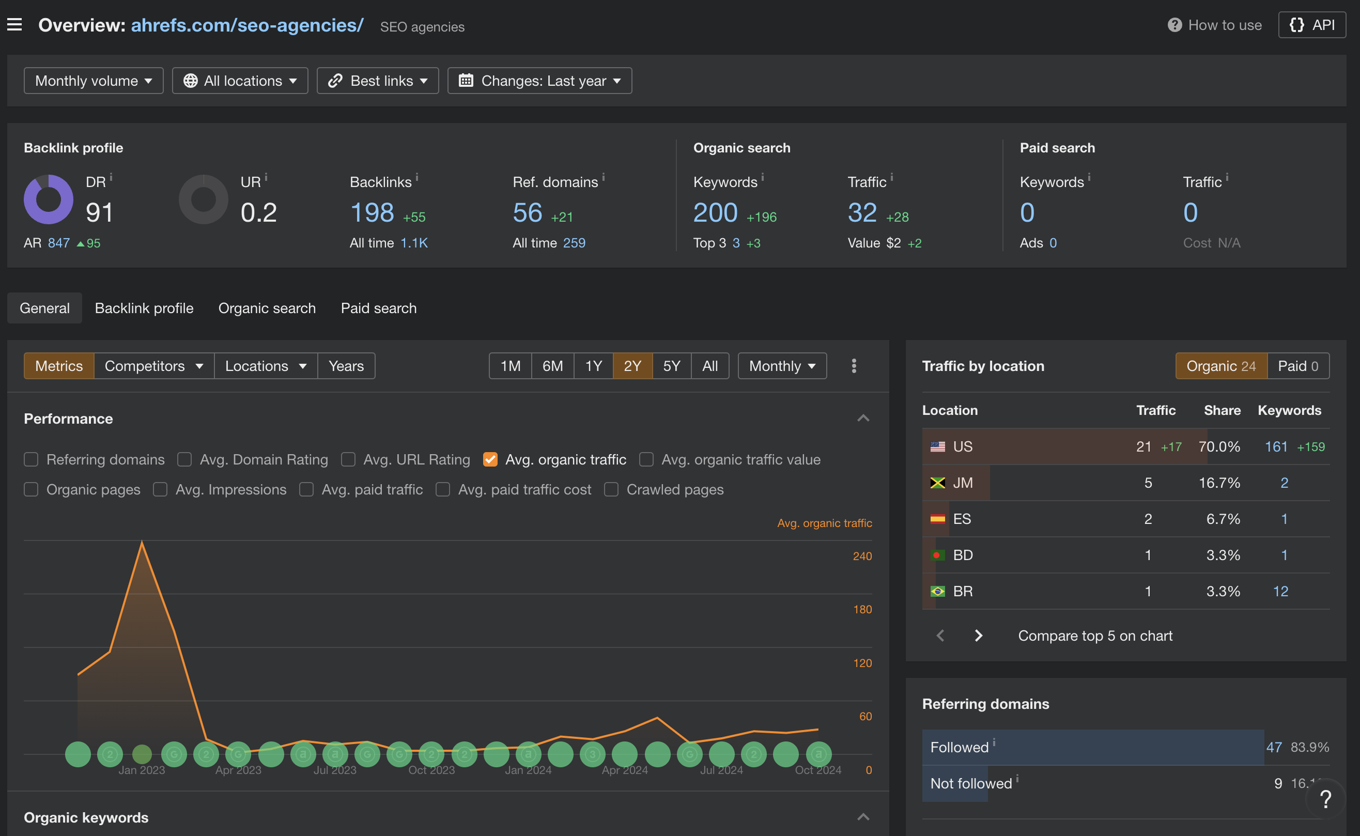
Task: Go to next page of traffic locations
Action: tap(978, 636)
